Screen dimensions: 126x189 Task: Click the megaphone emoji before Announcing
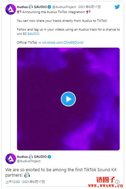pyautogui.click(x=19, y=12)
